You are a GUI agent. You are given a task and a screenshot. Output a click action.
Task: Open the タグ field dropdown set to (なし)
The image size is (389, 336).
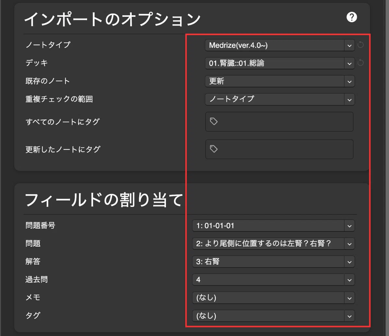[273, 316]
